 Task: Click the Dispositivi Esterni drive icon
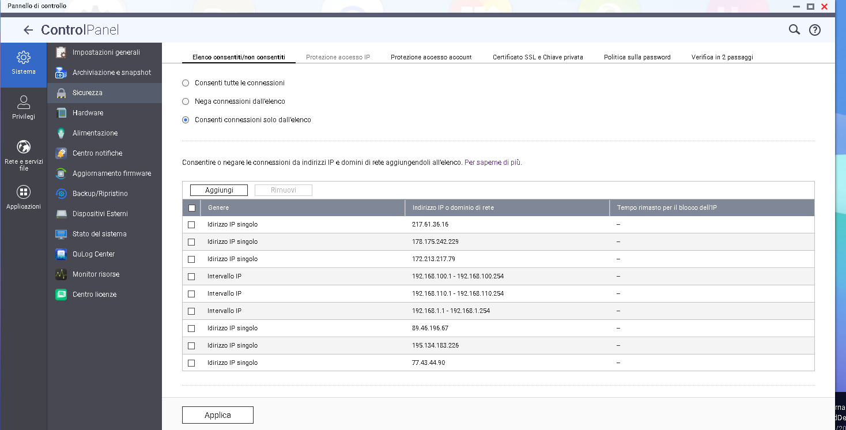(61, 214)
